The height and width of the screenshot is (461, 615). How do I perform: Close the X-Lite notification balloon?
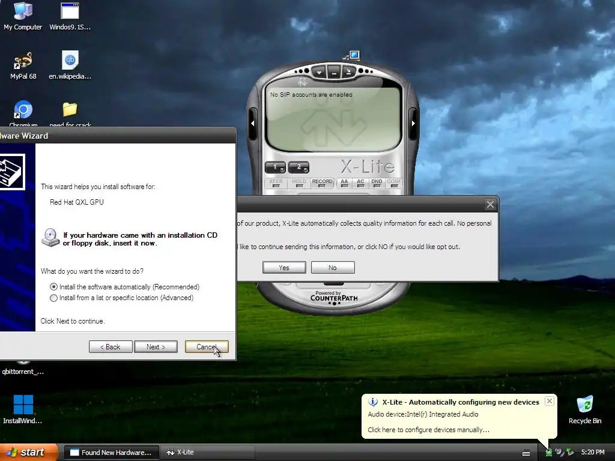click(x=550, y=401)
